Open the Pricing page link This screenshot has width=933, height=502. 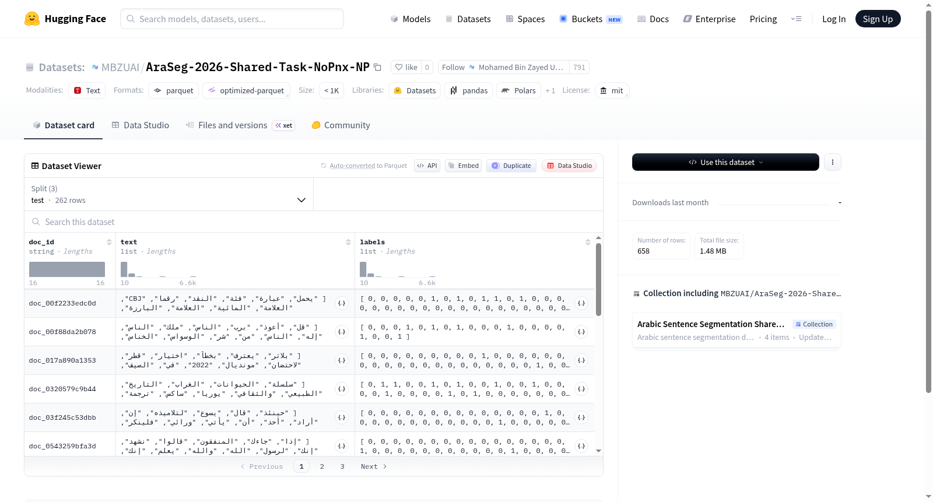763,19
